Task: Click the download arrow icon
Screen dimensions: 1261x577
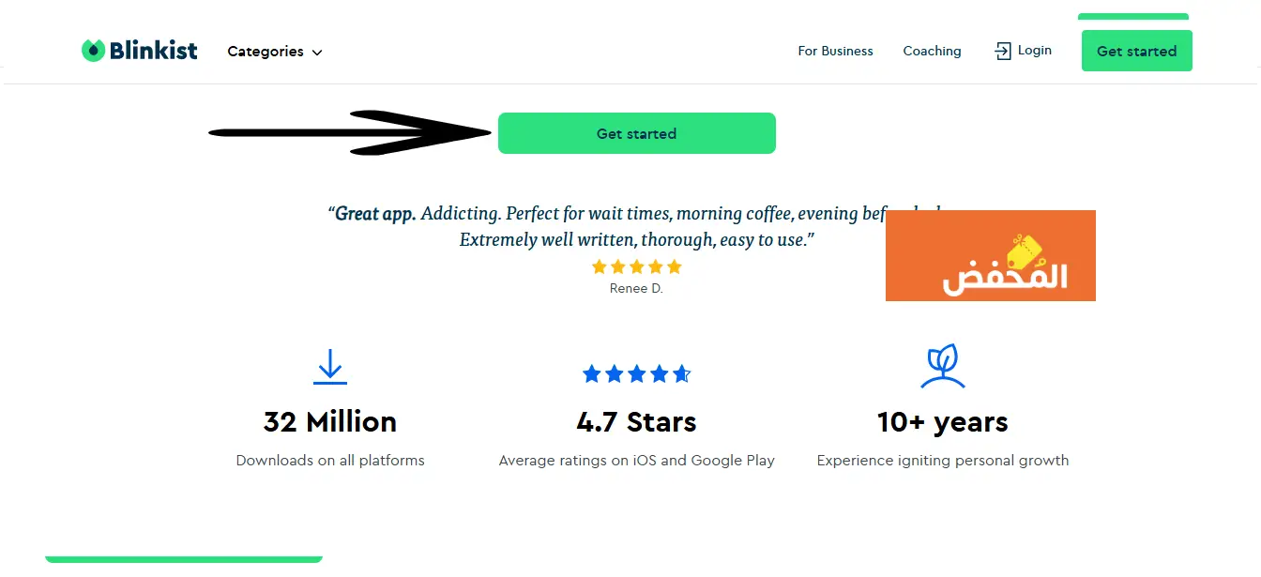Action: pos(329,367)
